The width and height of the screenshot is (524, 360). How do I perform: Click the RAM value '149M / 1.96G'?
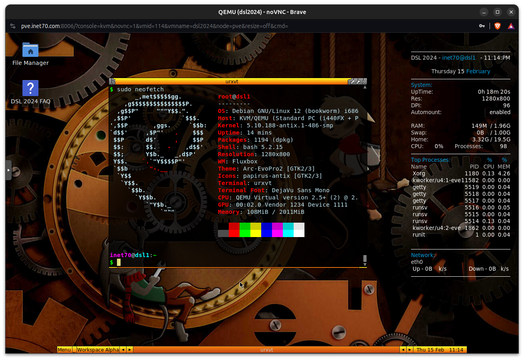pyautogui.click(x=491, y=126)
